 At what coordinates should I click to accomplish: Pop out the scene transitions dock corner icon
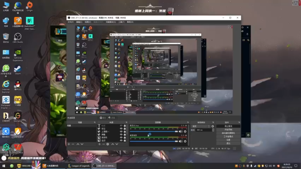(x=213, y=122)
